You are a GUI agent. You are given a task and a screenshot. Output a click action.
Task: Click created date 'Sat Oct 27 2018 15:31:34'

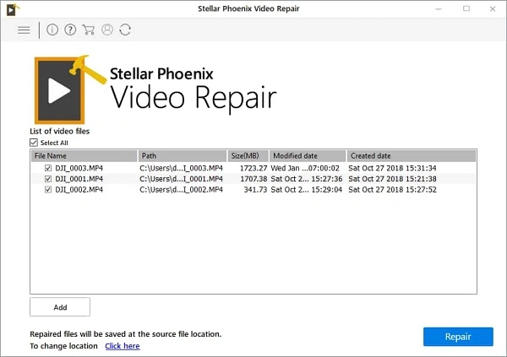pos(392,168)
